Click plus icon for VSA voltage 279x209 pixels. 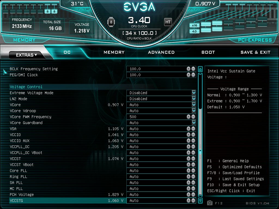click(x=189, y=129)
